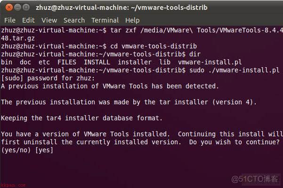
Task: Click the '[yes]' default answer at the prompt
Action: [44, 150]
